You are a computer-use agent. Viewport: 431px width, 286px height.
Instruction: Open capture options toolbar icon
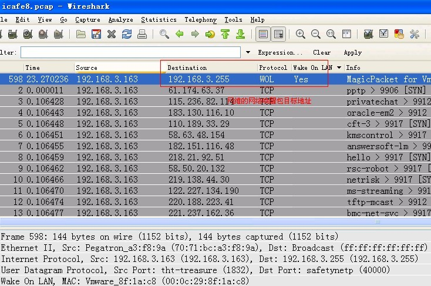coord(13,35)
